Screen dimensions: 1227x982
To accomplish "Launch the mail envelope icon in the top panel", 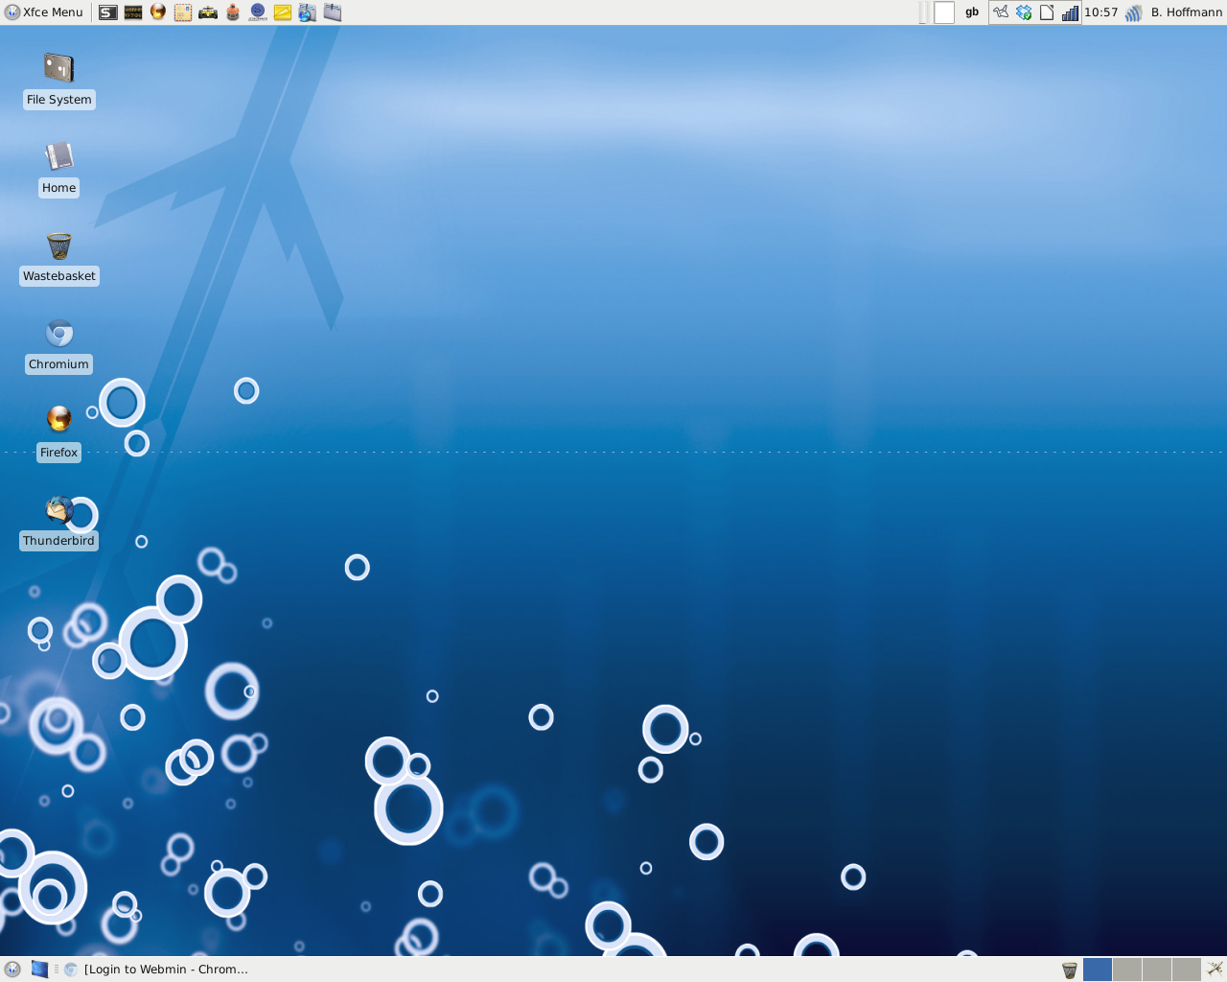I will point(182,12).
